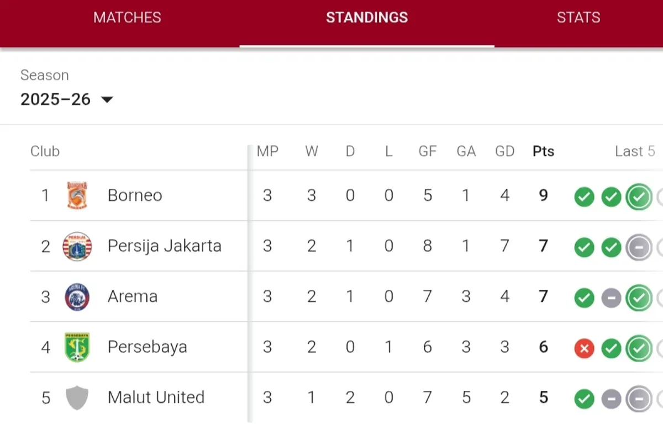
Task: Select the 2025–26 season selector
Action: (66, 99)
